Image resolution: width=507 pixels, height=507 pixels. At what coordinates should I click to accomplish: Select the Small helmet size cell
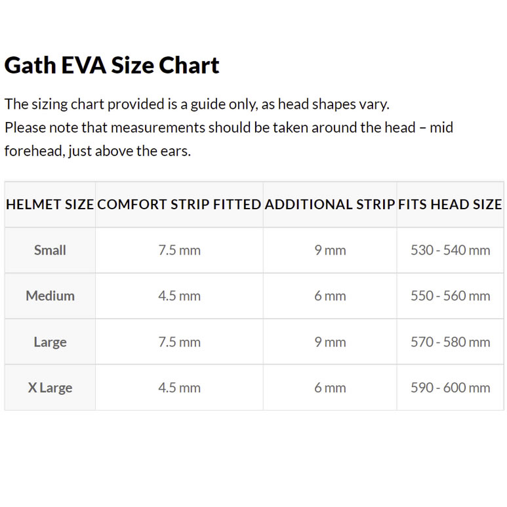pyautogui.click(x=50, y=250)
